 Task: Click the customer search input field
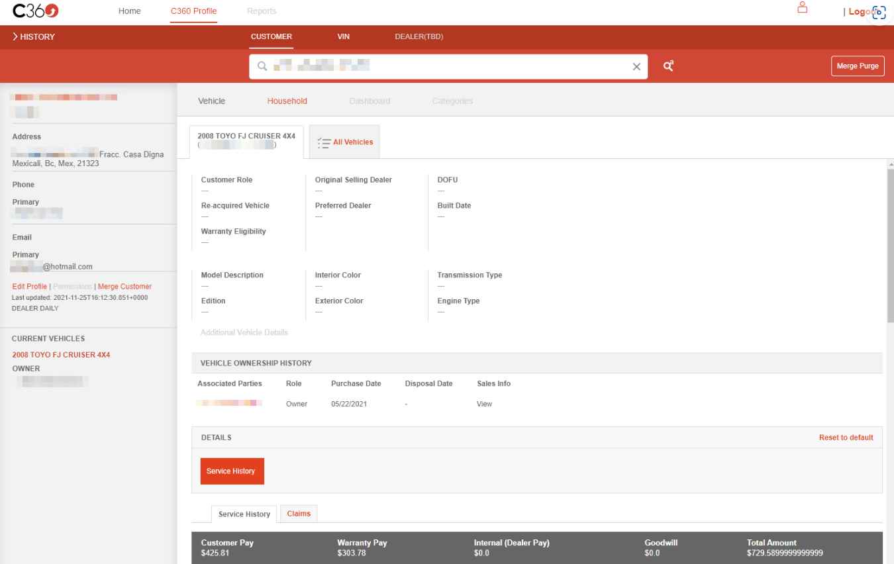(444, 66)
